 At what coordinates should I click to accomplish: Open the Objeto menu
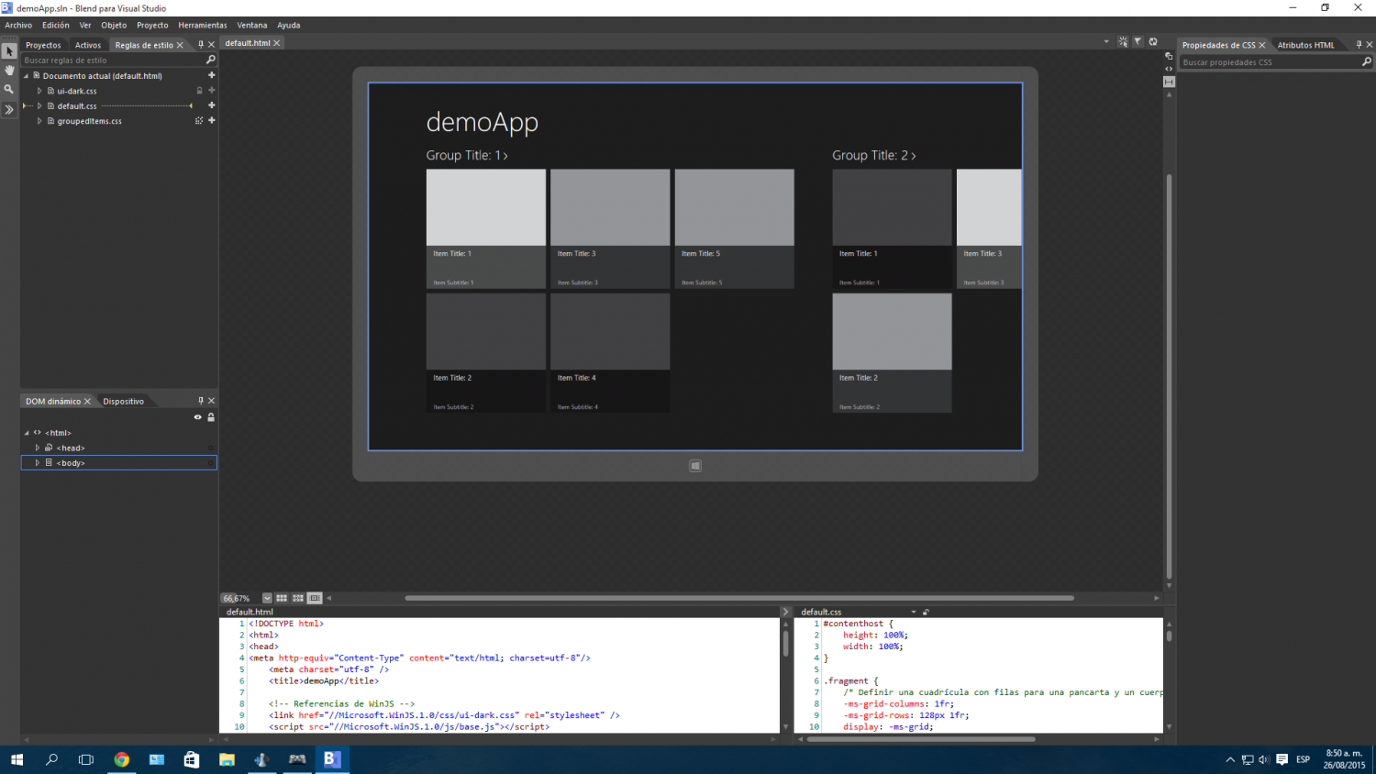[114, 26]
